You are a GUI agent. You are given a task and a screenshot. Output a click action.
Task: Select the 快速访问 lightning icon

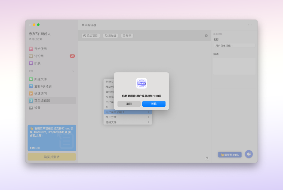[31, 93]
